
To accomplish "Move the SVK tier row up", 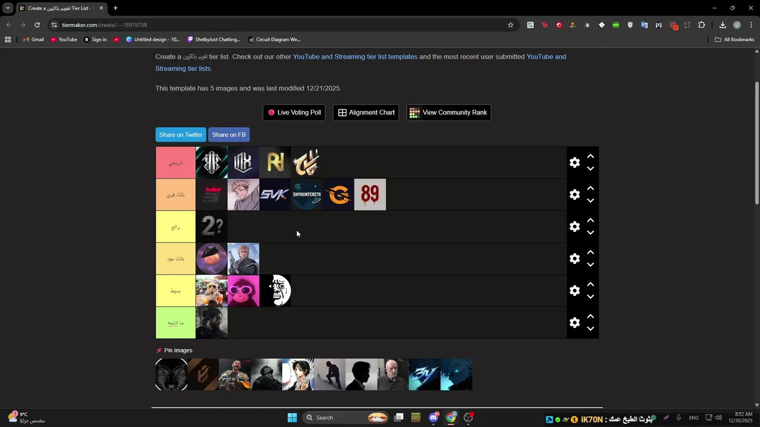I will point(590,189).
